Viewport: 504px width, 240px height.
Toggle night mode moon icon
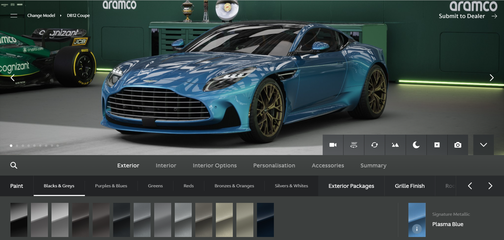point(416,145)
